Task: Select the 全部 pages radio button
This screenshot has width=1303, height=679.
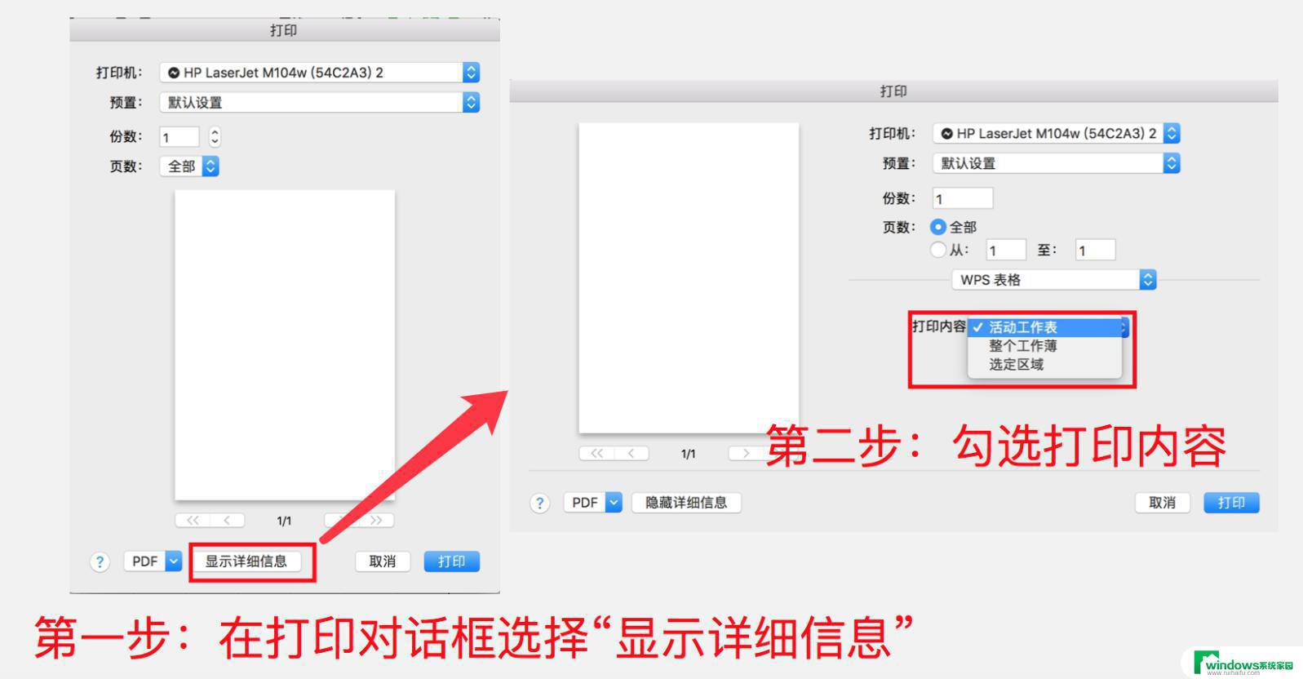Action: pyautogui.click(x=938, y=227)
